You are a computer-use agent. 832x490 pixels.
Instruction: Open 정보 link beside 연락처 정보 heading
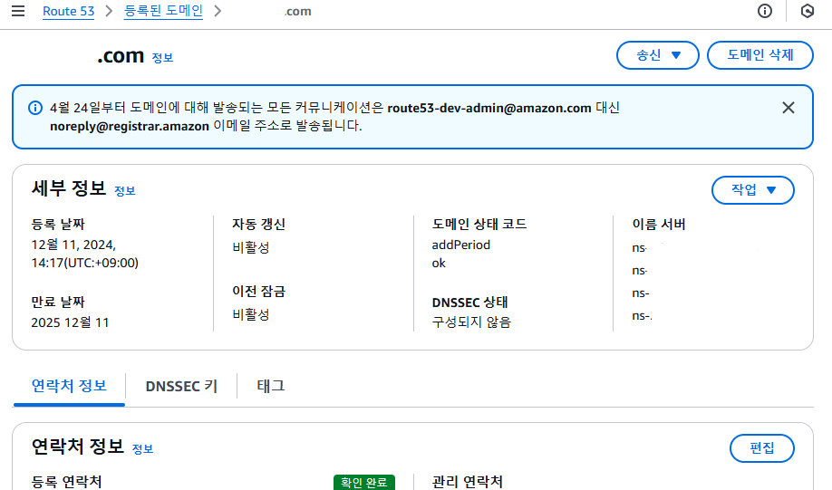tap(142, 449)
